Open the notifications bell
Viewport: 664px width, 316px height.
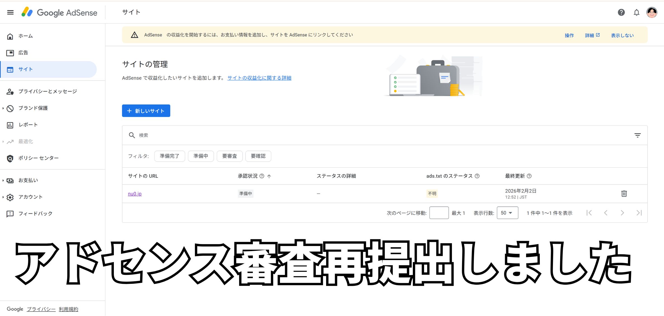[x=636, y=12]
